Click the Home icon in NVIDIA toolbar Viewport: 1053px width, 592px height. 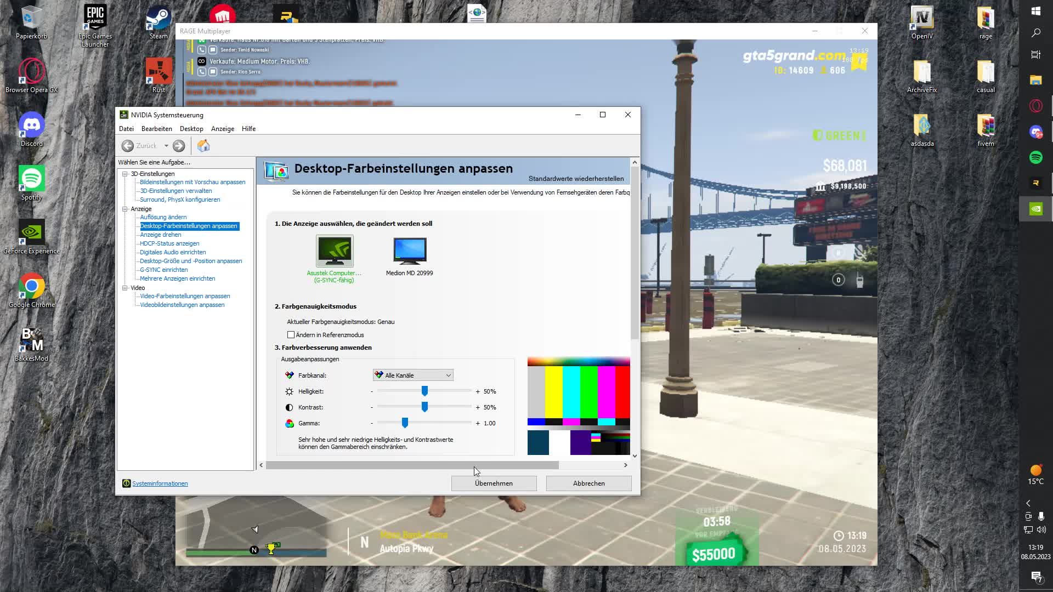tap(203, 146)
